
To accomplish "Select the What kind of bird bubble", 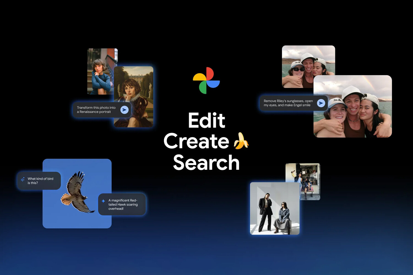I will [x=40, y=181].
